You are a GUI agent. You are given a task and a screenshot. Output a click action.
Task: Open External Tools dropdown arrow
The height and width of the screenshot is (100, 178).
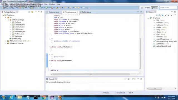(x=54, y=7)
